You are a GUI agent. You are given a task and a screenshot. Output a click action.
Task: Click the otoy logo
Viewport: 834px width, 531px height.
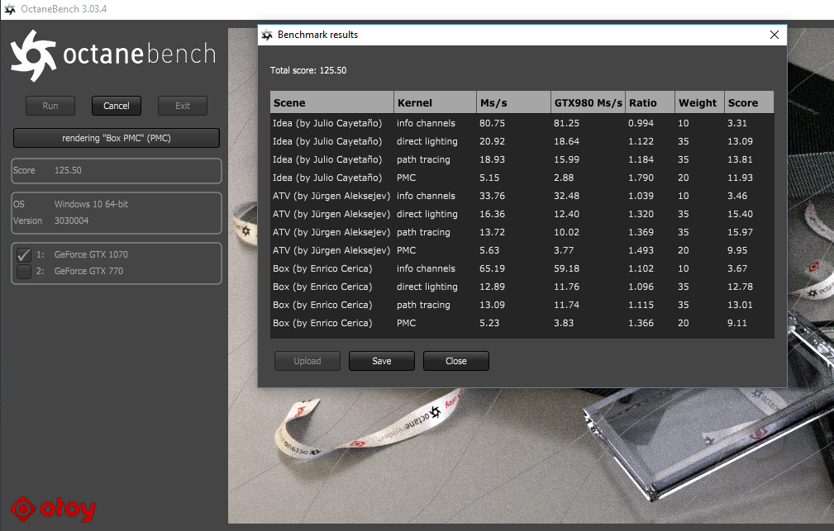pos(53,510)
